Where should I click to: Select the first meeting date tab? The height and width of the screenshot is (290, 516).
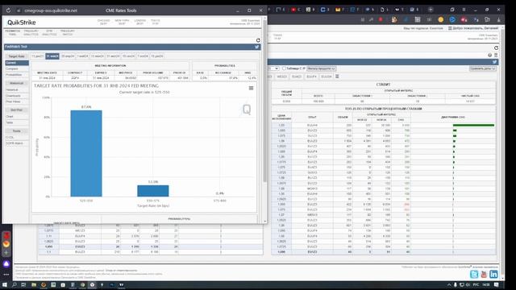point(38,56)
